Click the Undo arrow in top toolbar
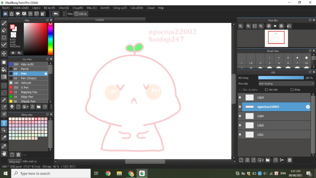The width and height of the screenshot is (316, 178). click(56, 14)
